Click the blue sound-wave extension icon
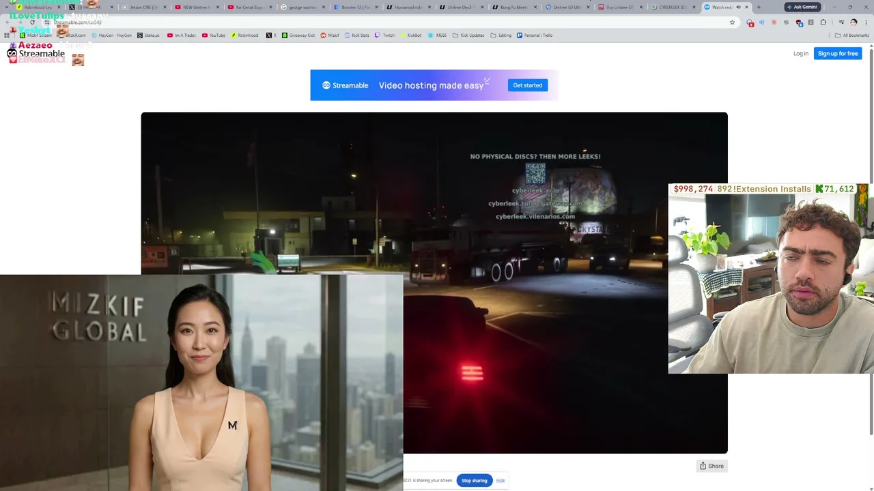The width and height of the screenshot is (874, 491). point(762,23)
